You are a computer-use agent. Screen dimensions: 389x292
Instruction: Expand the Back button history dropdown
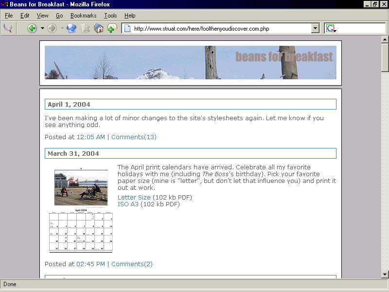coord(42,28)
